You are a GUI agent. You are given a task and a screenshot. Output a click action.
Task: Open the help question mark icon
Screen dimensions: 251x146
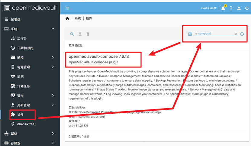231,8
